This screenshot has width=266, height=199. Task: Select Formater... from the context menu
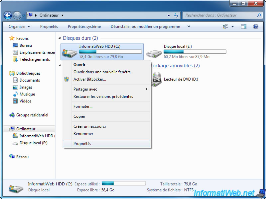(83, 106)
